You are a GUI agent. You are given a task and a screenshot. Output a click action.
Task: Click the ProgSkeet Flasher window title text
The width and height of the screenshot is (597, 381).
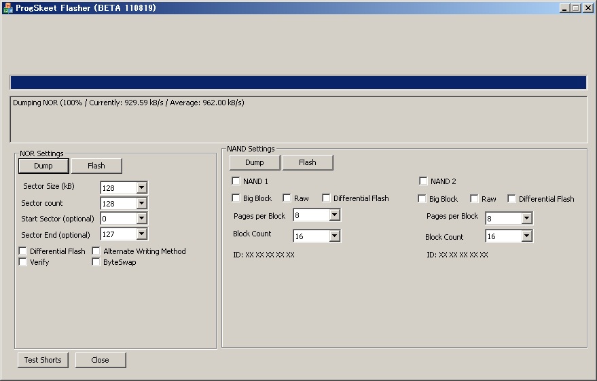86,8
